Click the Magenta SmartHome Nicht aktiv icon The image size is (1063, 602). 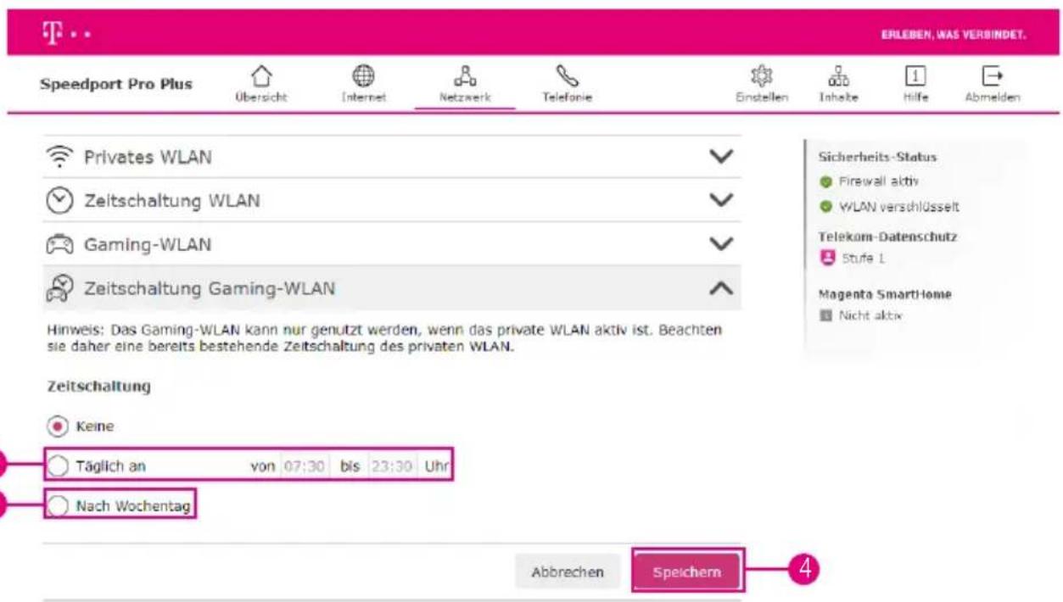(x=825, y=315)
